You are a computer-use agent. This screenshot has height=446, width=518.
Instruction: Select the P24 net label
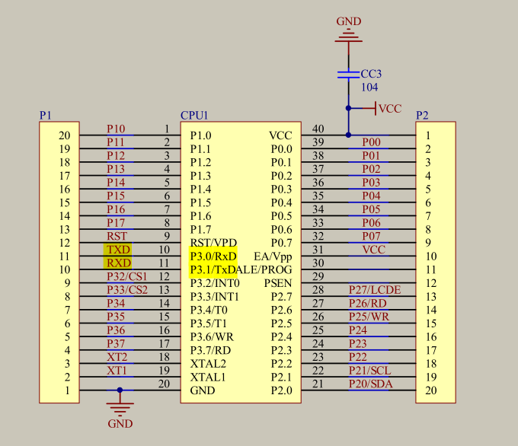pos(358,330)
